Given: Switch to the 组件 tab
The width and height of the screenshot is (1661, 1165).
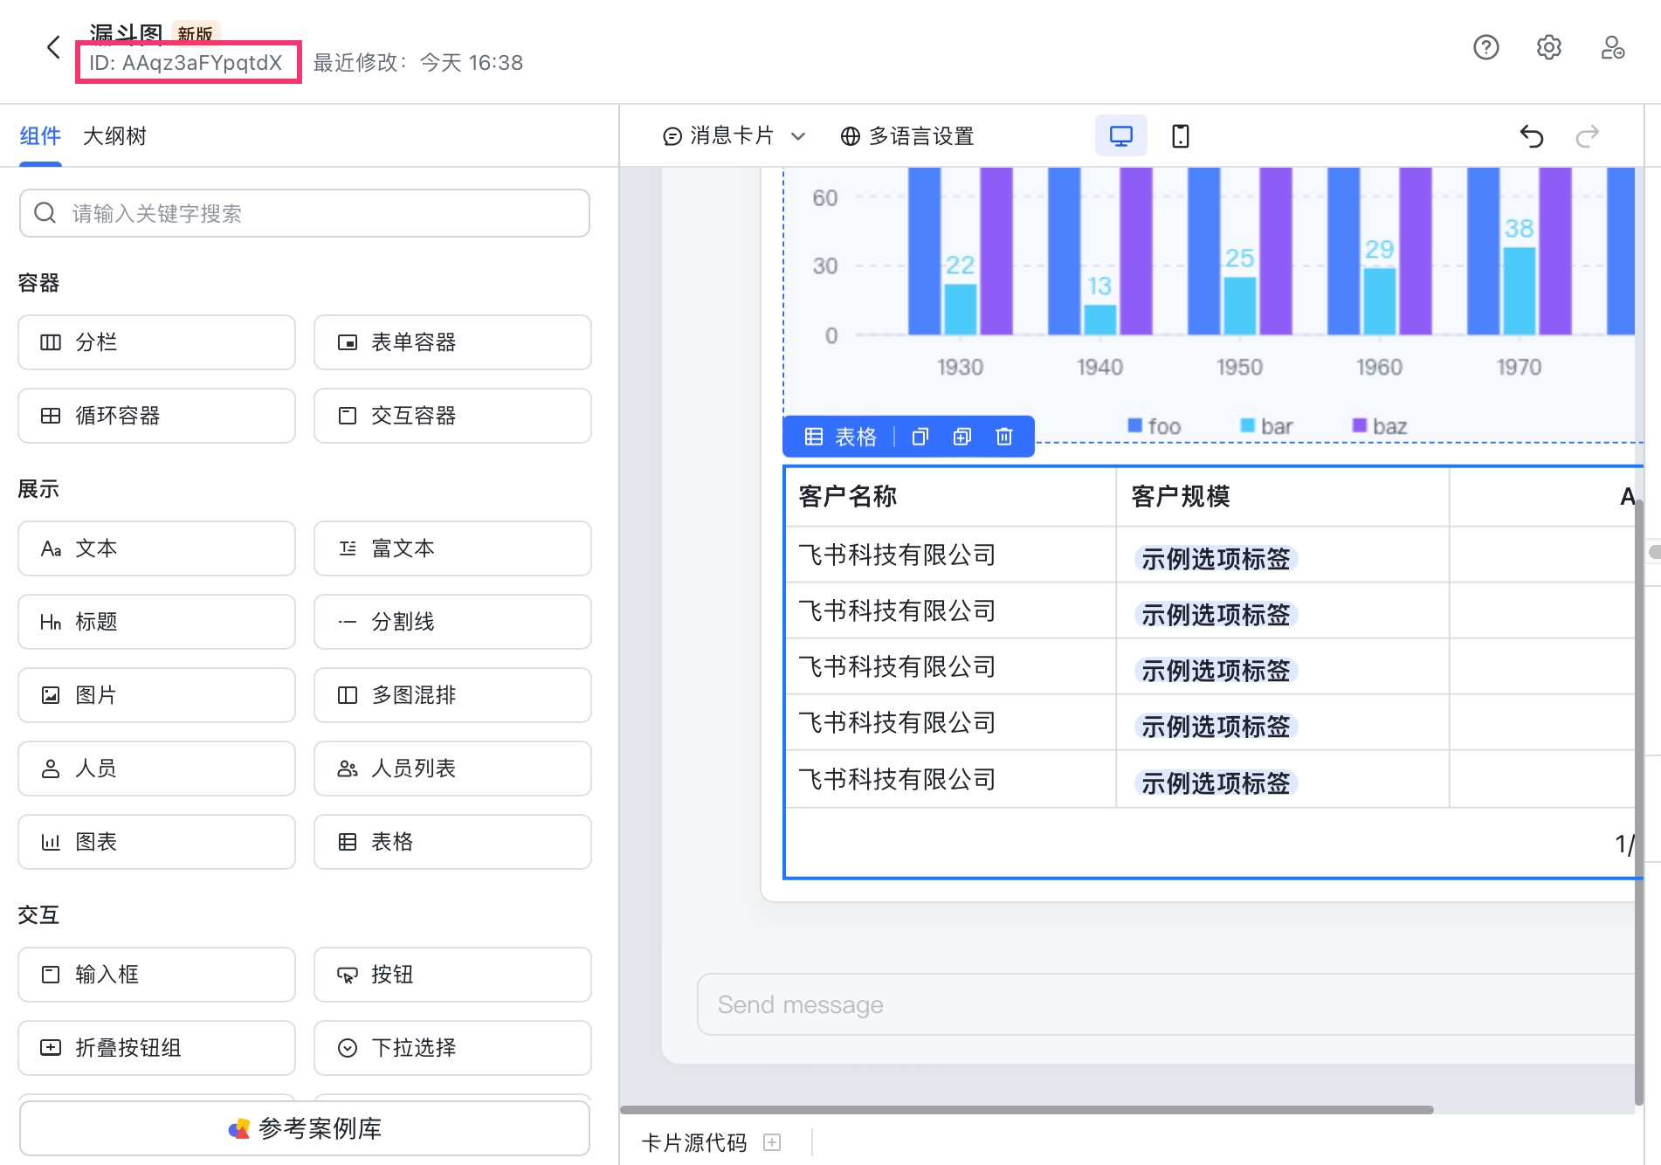Looking at the screenshot, I should pyautogui.click(x=40, y=136).
